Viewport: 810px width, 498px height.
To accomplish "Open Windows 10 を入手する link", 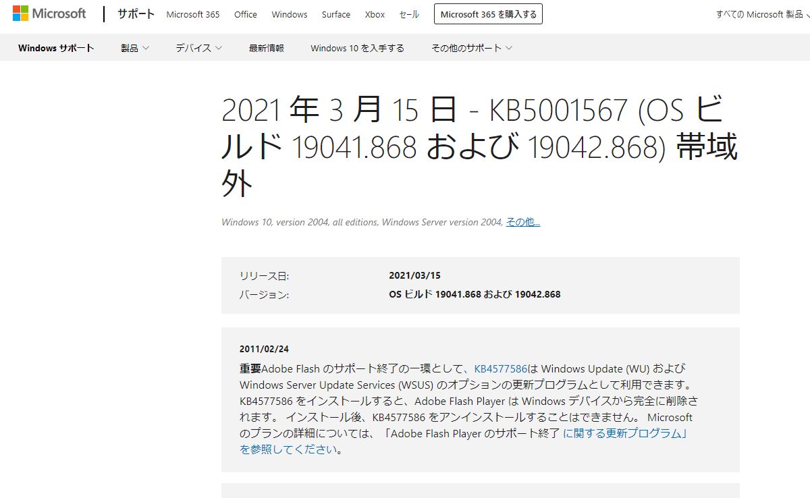I will tap(357, 48).
